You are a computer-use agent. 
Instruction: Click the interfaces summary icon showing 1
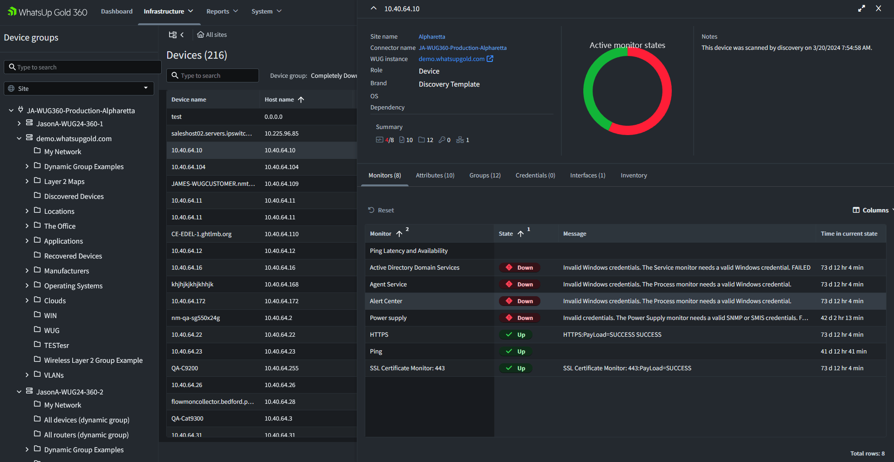460,140
